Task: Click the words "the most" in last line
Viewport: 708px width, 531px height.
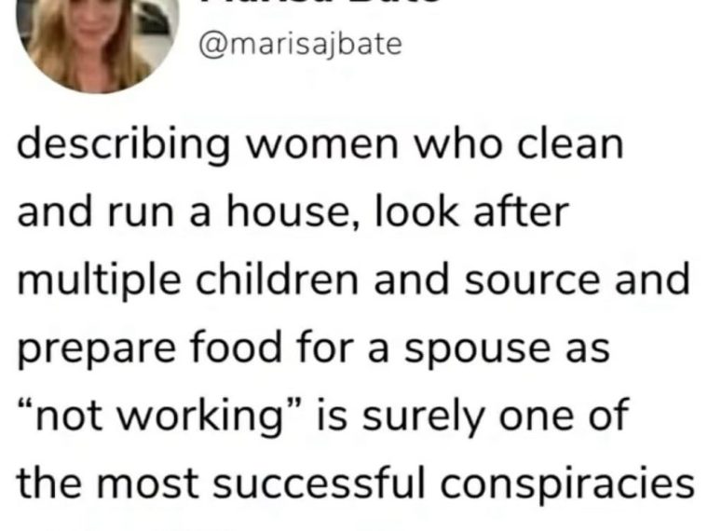Action: click(107, 483)
